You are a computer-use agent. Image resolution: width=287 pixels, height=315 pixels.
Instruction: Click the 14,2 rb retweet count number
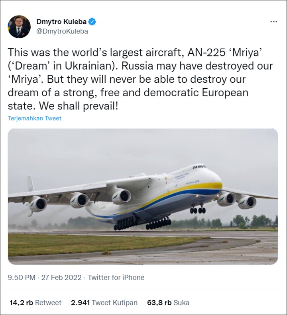click(21, 303)
